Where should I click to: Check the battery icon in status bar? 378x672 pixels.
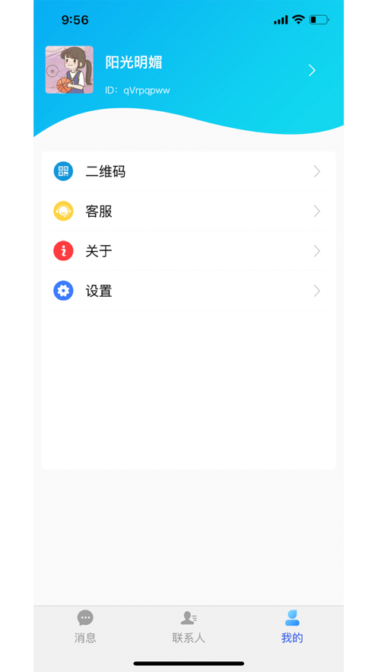(319, 20)
